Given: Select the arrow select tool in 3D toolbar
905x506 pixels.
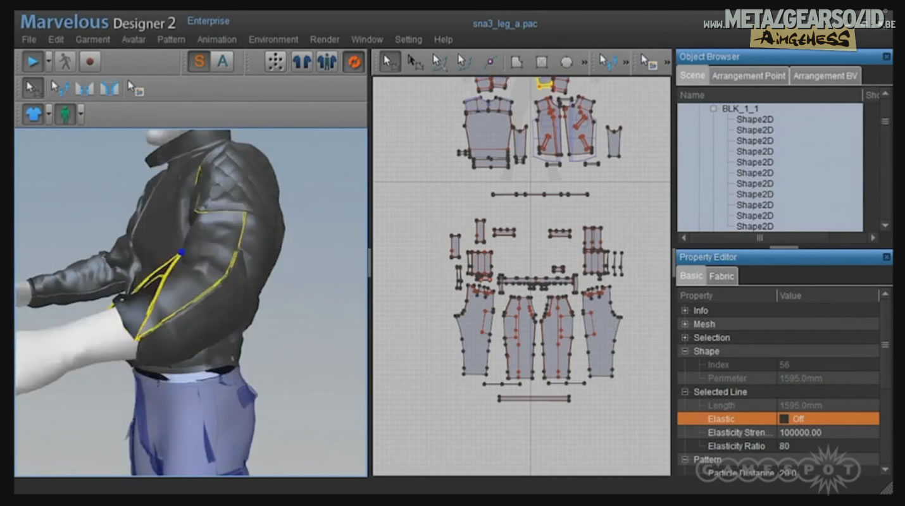Looking at the screenshot, I should [x=33, y=88].
